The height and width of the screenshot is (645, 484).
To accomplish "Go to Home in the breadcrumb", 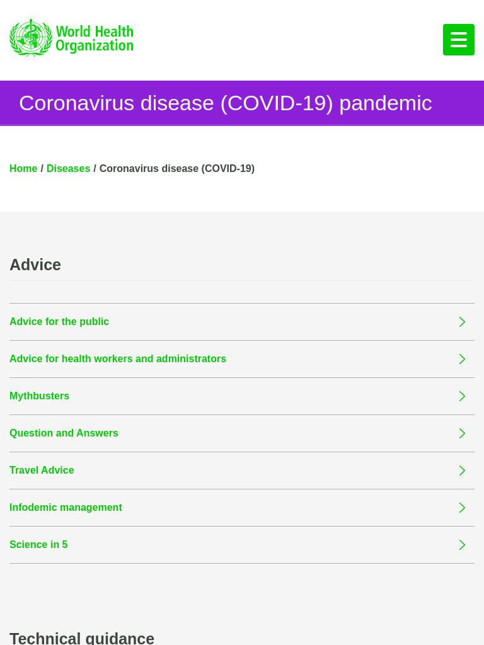I will (23, 169).
